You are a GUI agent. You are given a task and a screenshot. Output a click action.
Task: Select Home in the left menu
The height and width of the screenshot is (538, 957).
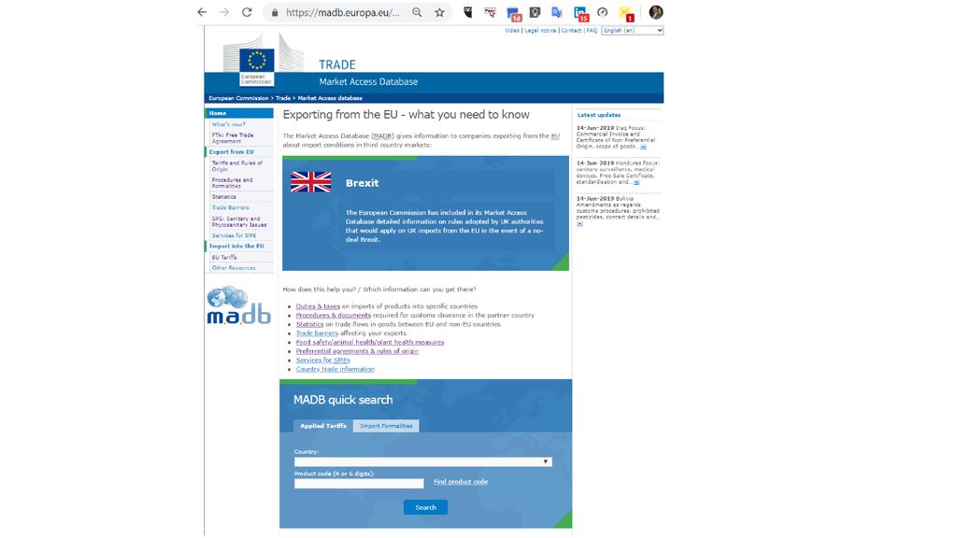(x=238, y=113)
